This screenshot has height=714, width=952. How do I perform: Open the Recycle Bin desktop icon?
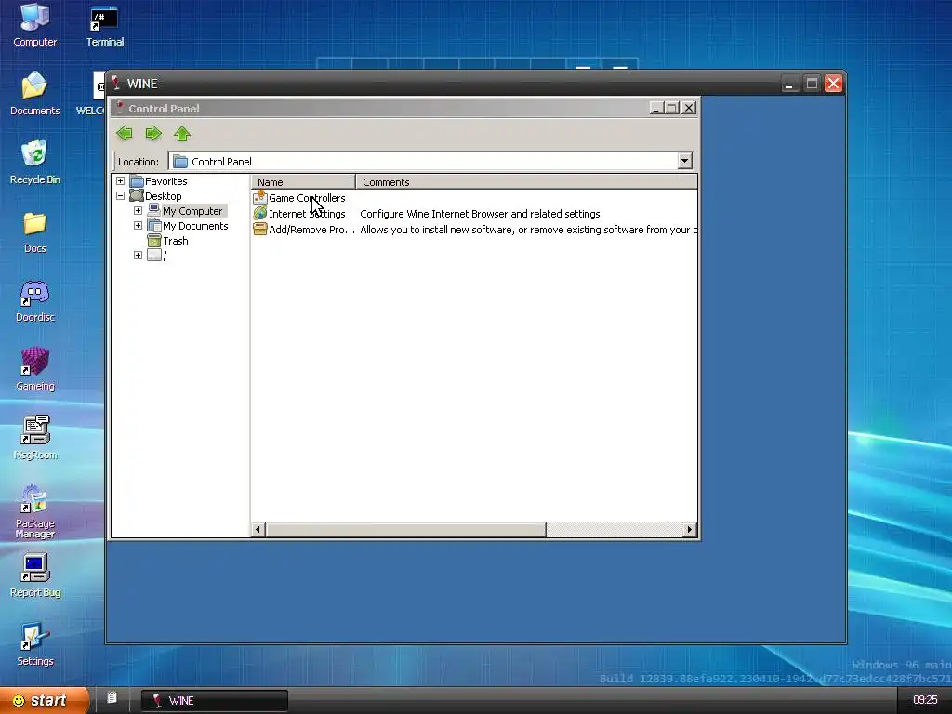34,162
